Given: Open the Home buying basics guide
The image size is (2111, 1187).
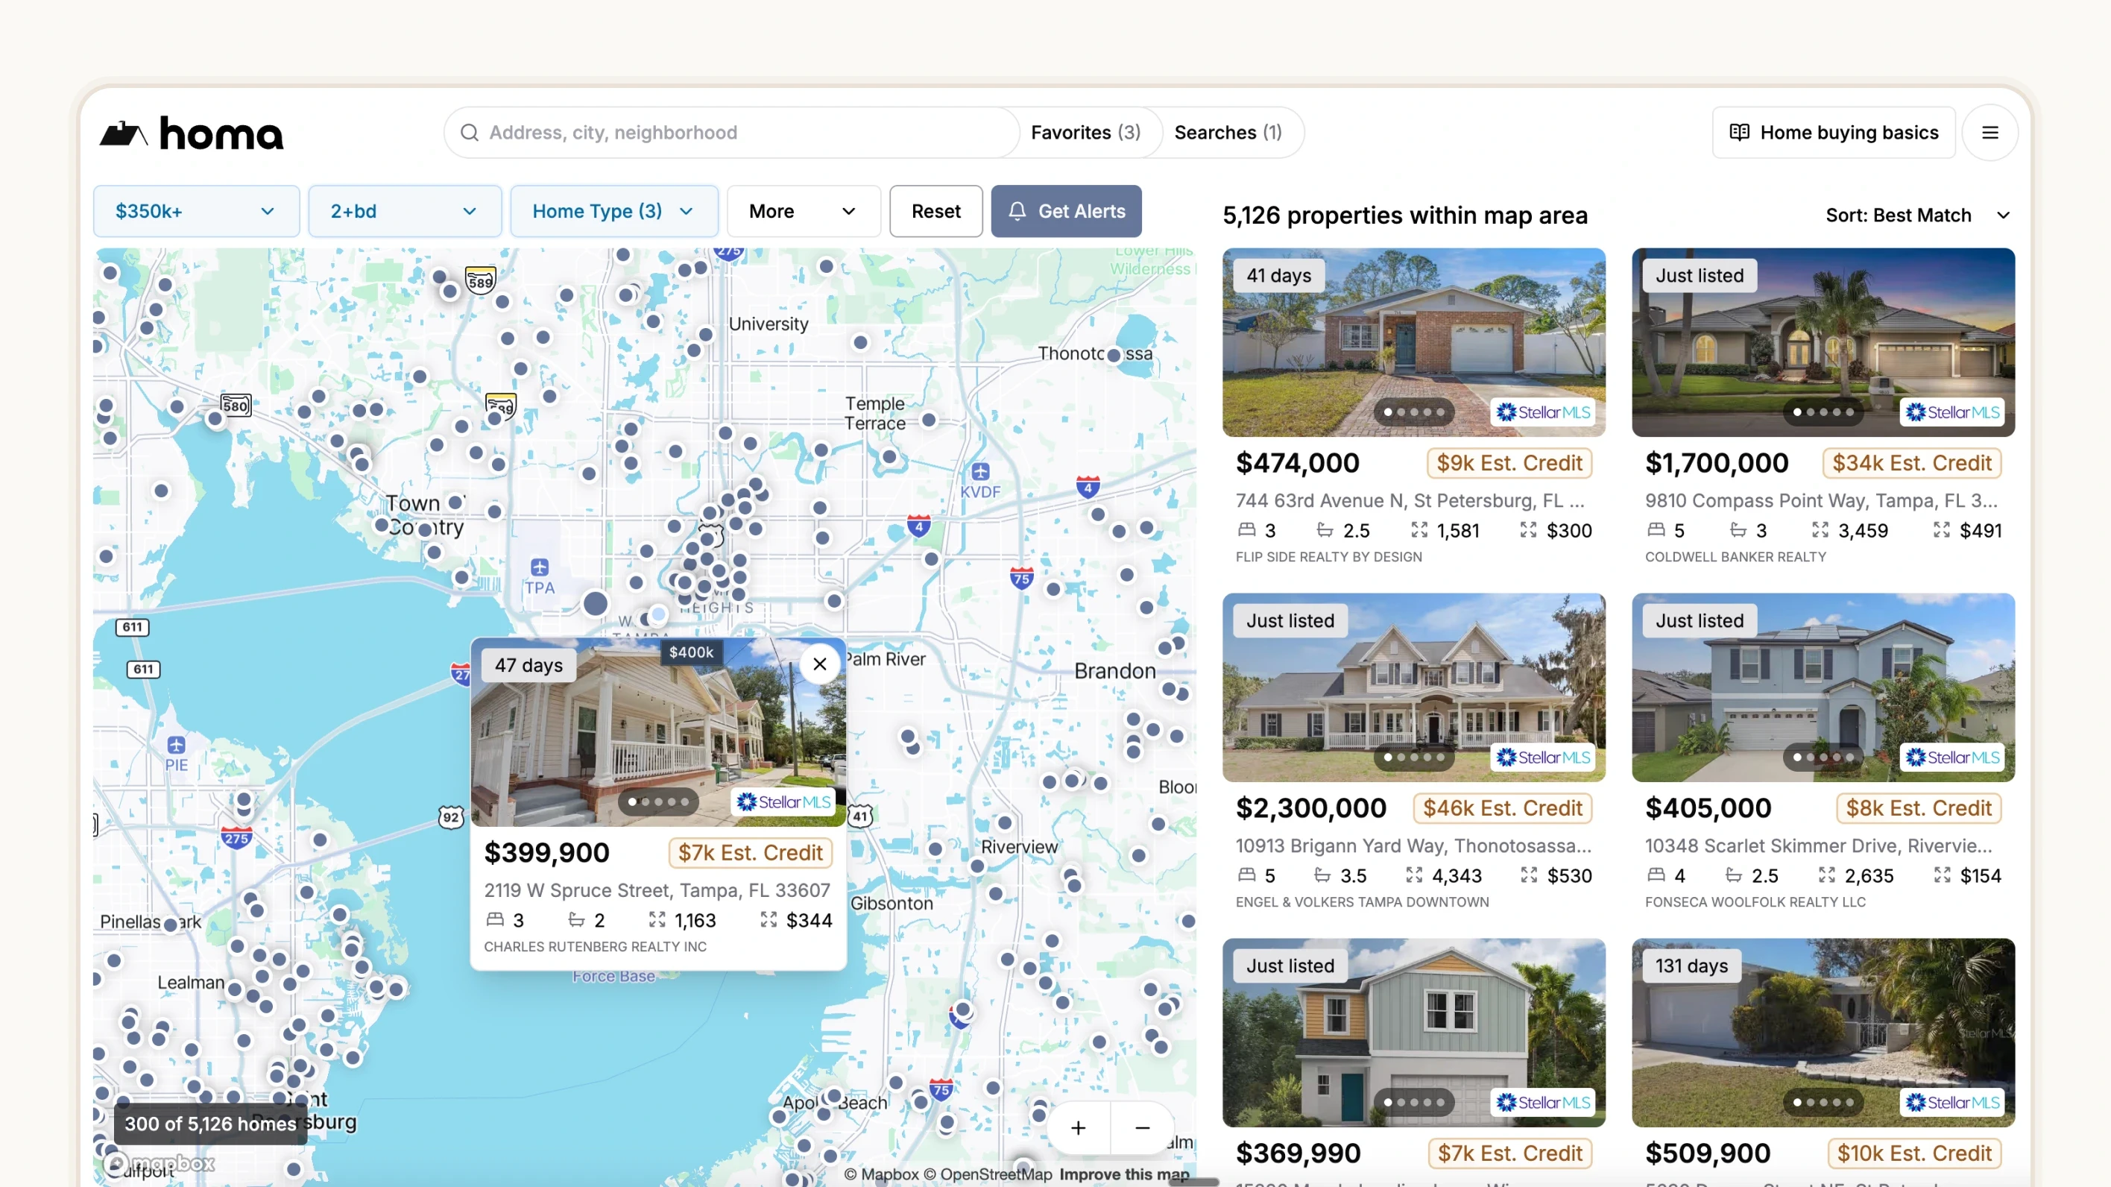Looking at the screenshot, I should coord(1833,133).
